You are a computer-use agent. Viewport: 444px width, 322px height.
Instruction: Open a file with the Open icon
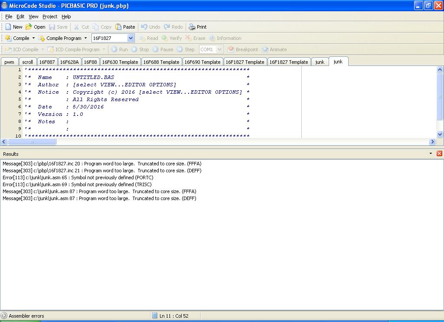[x=29, y=27]
